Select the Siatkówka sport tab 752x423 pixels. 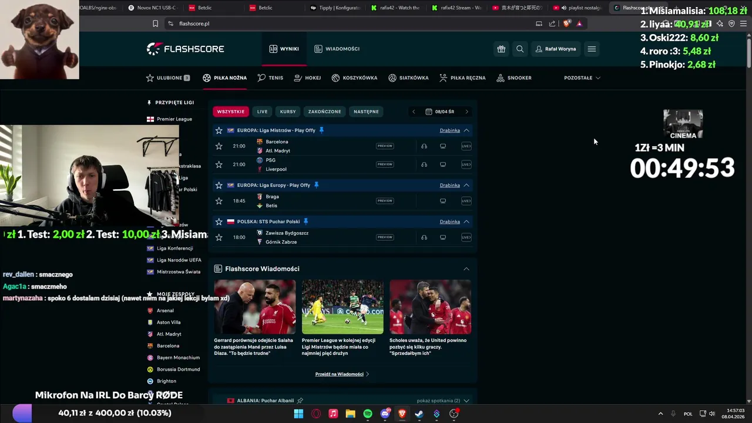408,78
